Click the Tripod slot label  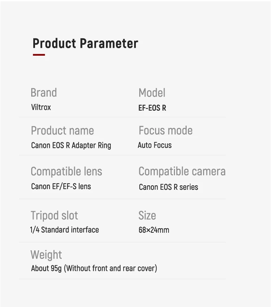54,216
